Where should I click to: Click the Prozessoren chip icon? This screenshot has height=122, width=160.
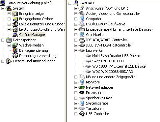(82, 93)
